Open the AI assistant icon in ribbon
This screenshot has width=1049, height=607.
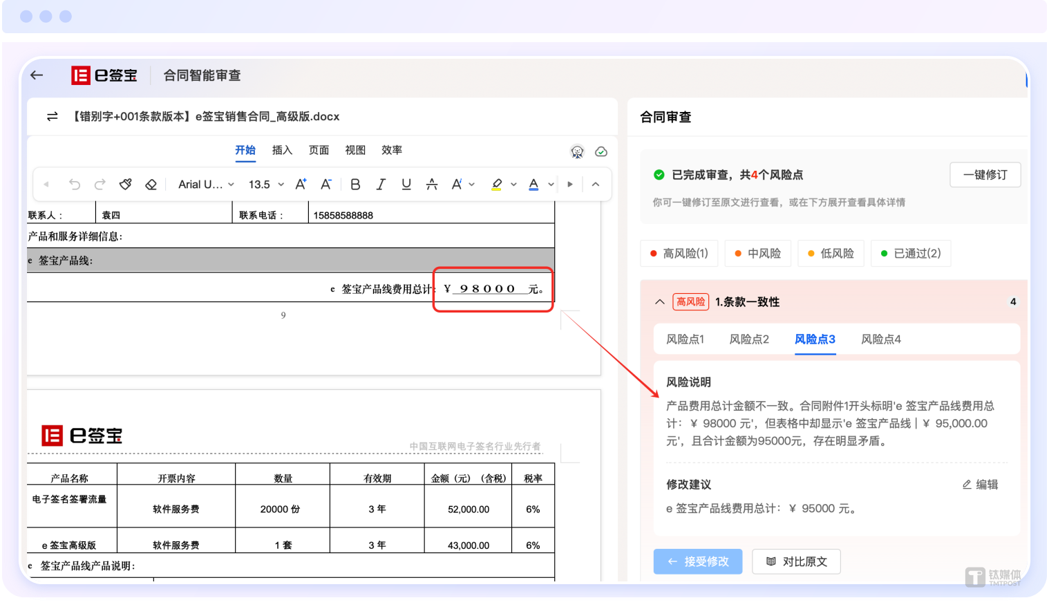(577, 151)
